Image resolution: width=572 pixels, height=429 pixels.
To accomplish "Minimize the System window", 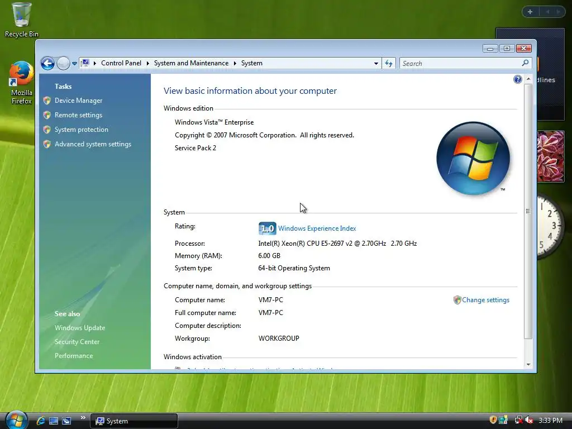I will tap(490, 49).
